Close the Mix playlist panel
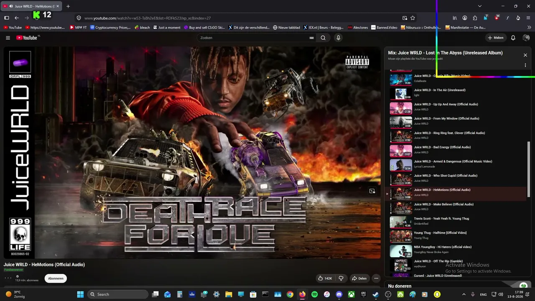 click(525, 55)
